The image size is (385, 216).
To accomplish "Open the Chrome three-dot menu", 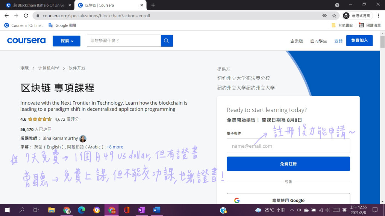I will [378, 16].
